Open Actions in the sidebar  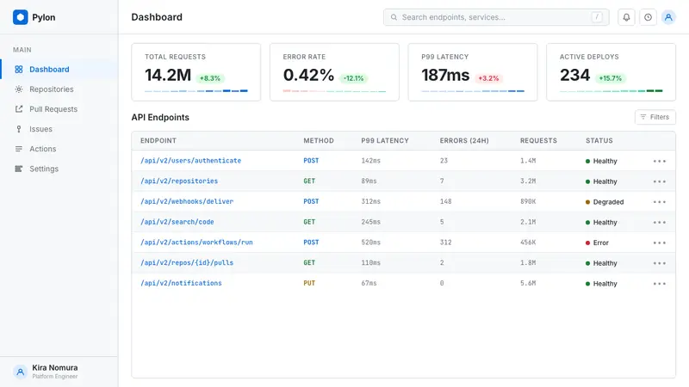tap(59, 149)
